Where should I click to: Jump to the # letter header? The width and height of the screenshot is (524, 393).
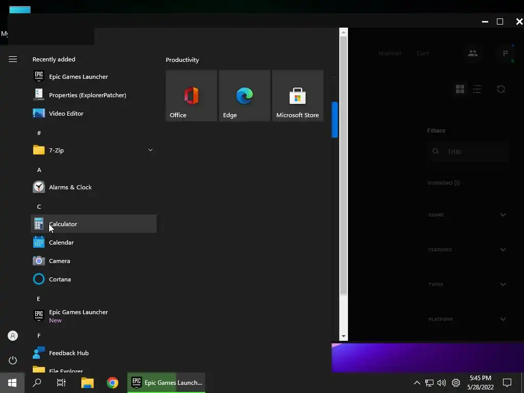click(x=39, y=133)
